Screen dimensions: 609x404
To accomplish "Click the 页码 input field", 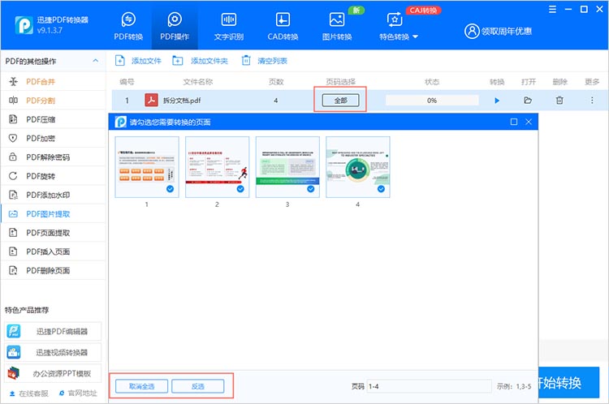I will click(430, 386).
